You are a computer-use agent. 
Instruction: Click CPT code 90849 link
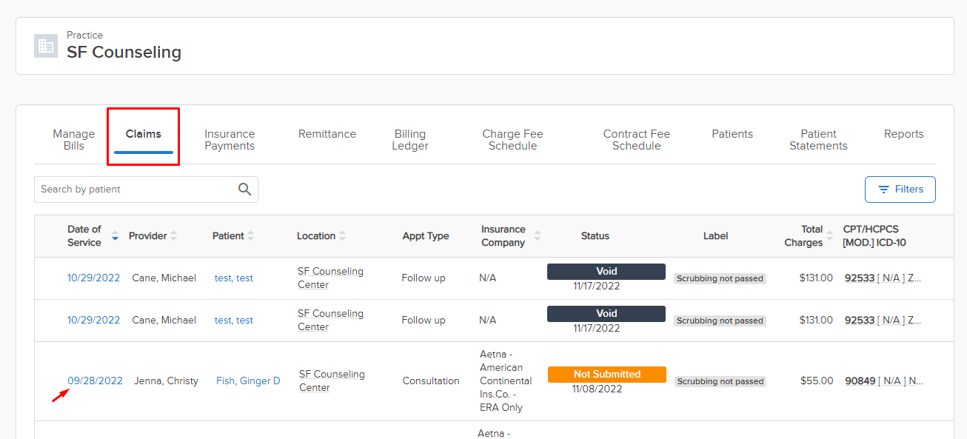pos(860,381)
